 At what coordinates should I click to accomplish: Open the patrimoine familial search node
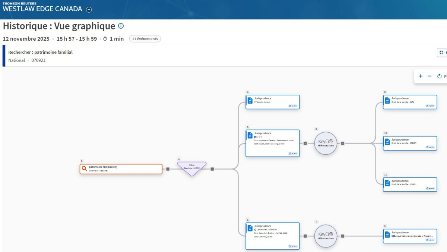tap(121, 169)
